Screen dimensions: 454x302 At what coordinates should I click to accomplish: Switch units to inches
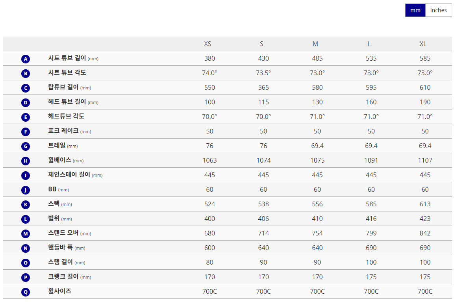(x=438, y=10)
